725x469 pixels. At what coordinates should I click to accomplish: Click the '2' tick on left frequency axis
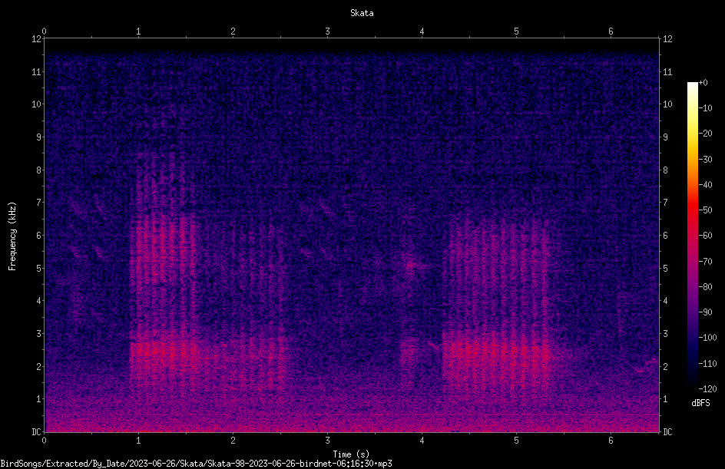pos(39,366)
